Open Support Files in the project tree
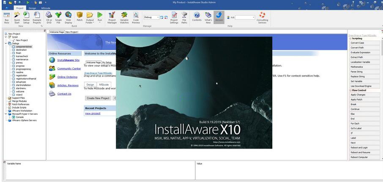Screen dimensions: 383x182 point(18,98)
